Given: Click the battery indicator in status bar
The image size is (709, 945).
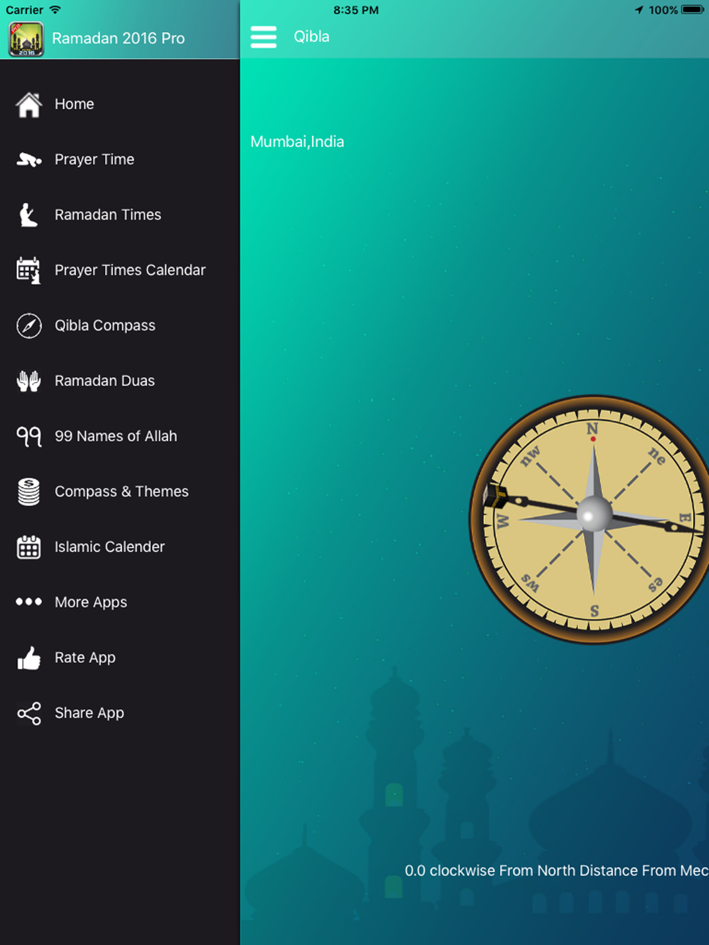Looking at the screenshot, I should pos(693,10).
